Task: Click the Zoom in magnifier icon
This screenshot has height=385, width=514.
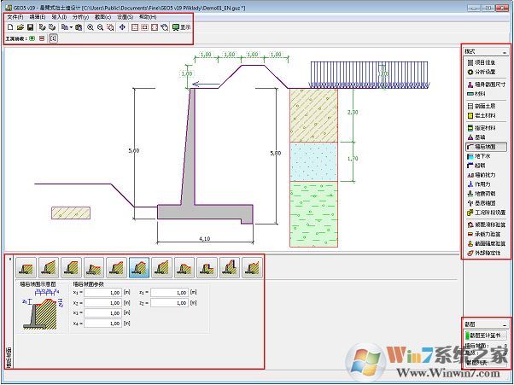Action: 91,27
